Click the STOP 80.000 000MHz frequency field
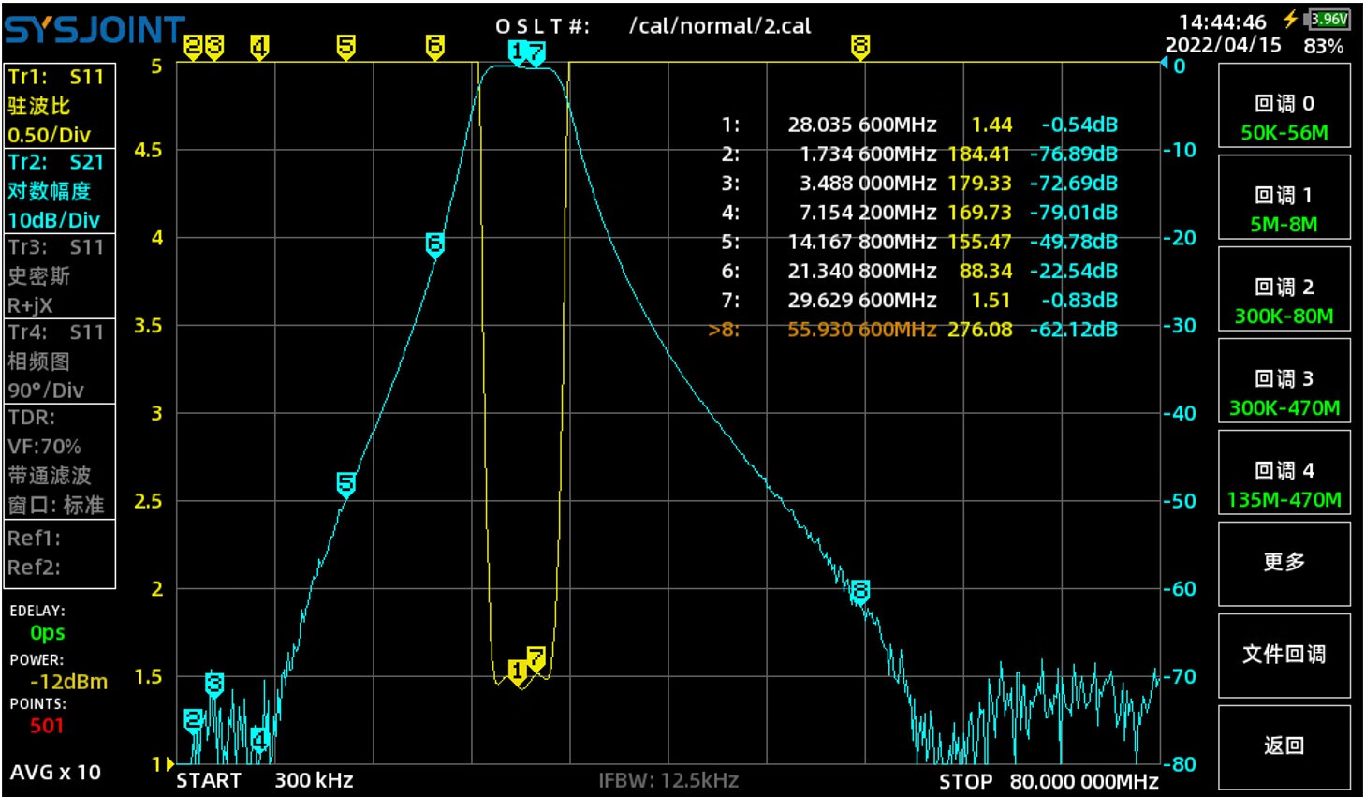Image resolution: width=1365 pixels, height=797 pixels. pos(1049,781)
